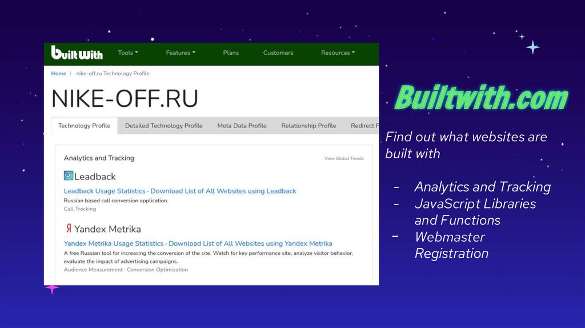Switch to Detailed Technology Profile tab
The height and width of the screenshot is (328, 585).
pyautogui.click(x=164, y=126)
